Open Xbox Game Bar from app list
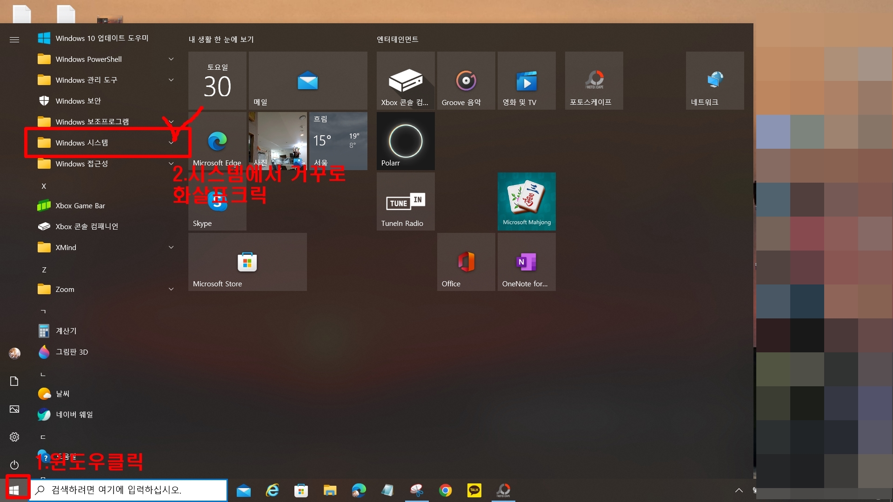This screenshot has height=502, width=893. coord(80,205)
